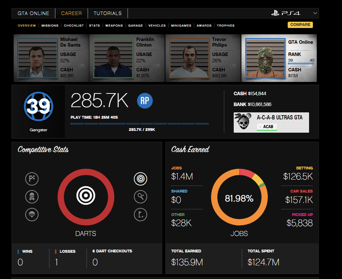This screenshot has width=342, height=279.
Task: Click the Cash Earned heading
Action: click(x=190, y=149)
